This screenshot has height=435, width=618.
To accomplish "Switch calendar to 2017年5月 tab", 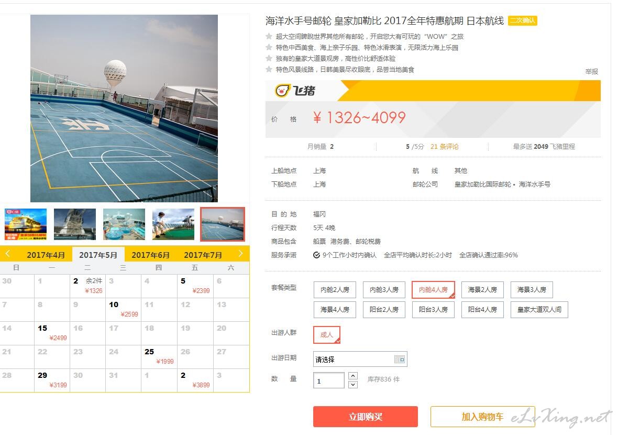I will point(98,255).
